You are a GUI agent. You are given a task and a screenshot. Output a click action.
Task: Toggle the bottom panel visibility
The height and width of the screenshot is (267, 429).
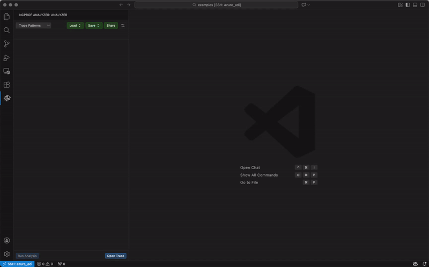pos(415,5)
